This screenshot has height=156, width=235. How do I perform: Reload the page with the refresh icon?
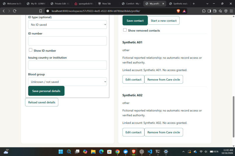click(15, 11)
